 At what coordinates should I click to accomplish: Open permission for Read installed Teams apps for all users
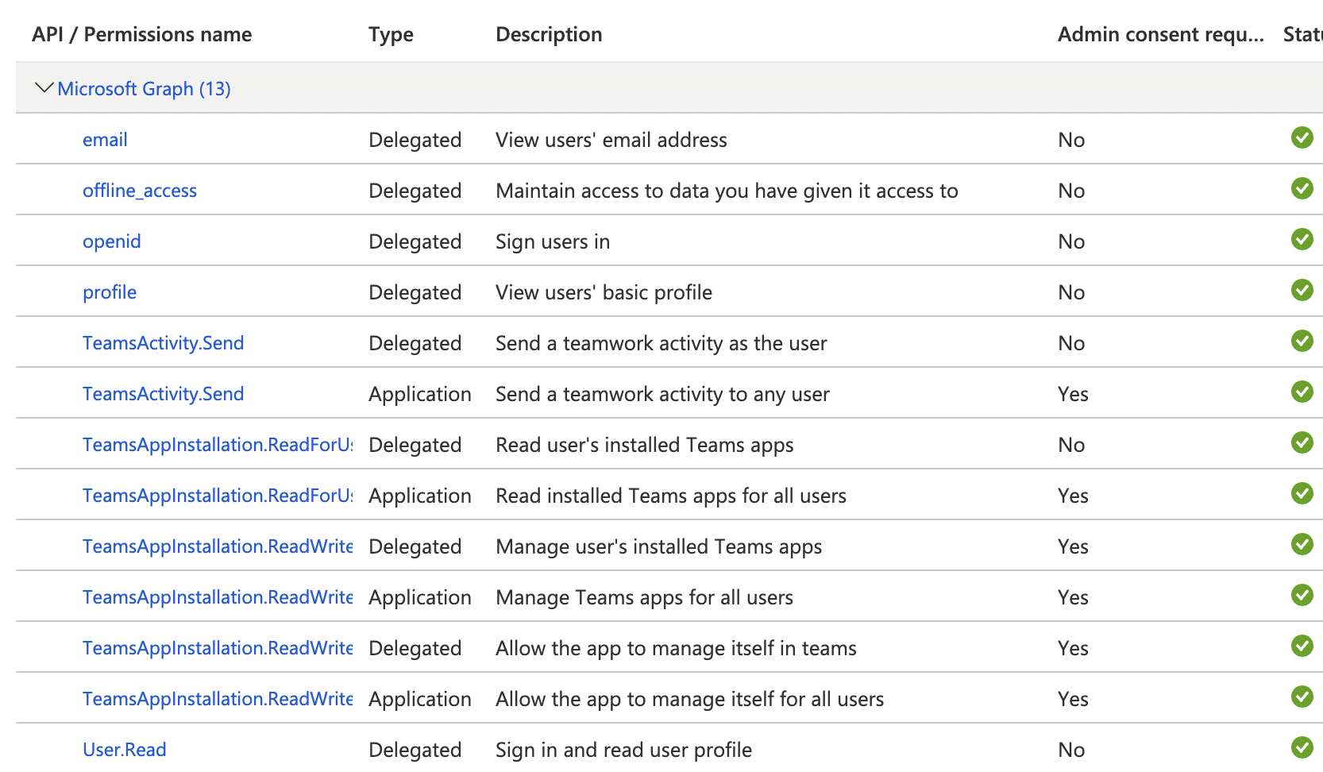pyautogui.click(x=218, y=496)
